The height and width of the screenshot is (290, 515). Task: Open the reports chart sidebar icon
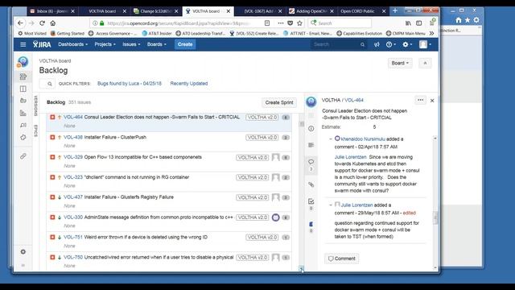(x=23, y=113)
